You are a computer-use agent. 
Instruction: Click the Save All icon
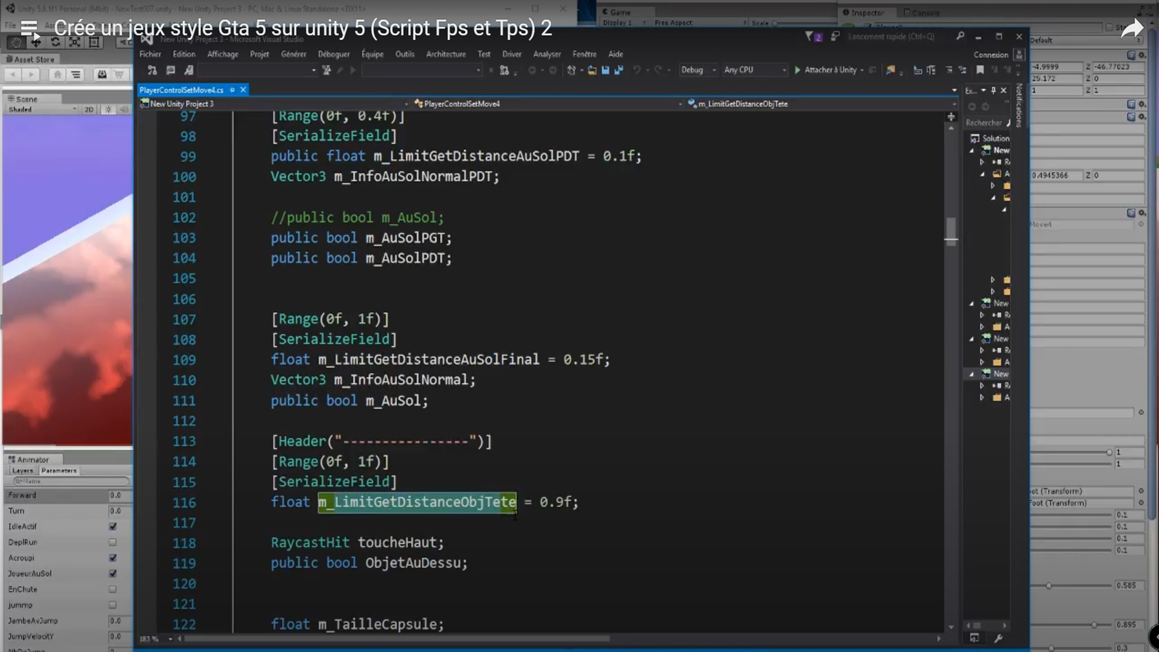[x=619, y=70]
